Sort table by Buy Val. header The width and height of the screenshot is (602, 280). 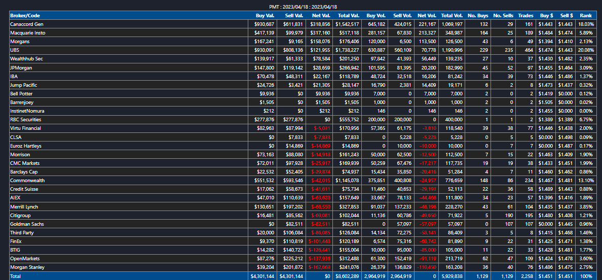265,16
